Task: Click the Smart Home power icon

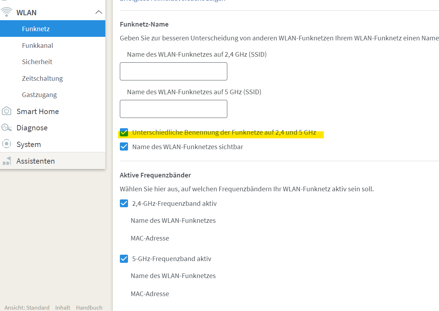Action: (x=7, y=111)
